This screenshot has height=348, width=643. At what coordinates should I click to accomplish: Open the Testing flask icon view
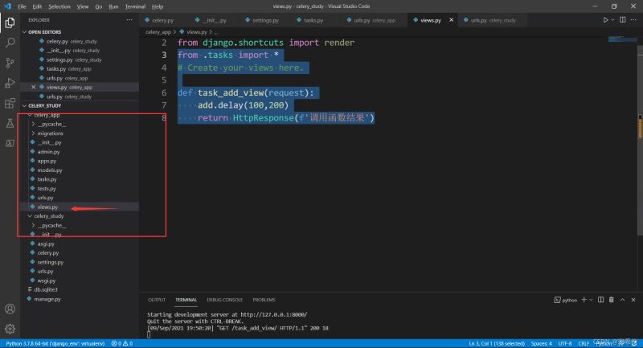tap(10, 123)
